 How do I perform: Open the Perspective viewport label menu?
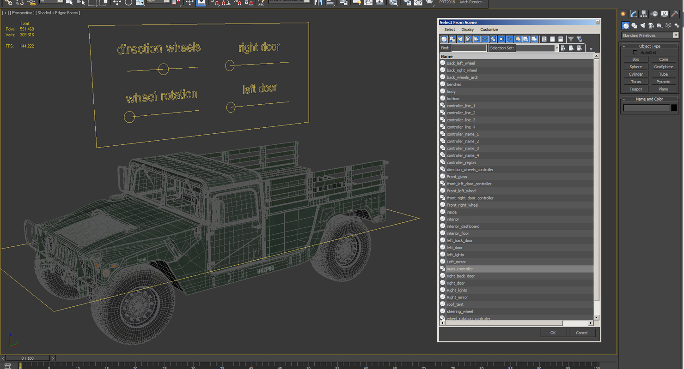[x=21, y=13]
